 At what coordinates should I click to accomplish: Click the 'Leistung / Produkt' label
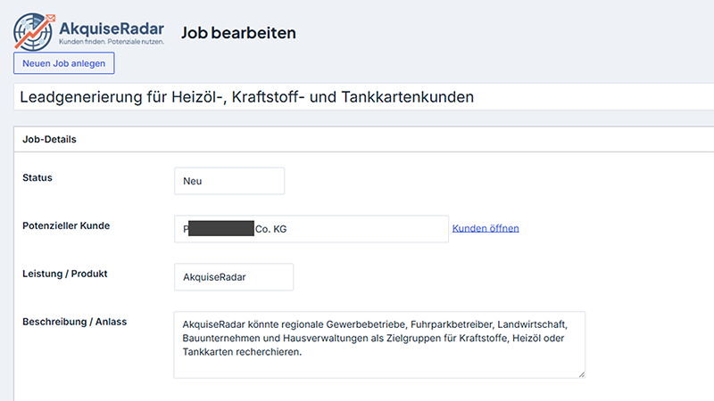click(x=64, y=274)
